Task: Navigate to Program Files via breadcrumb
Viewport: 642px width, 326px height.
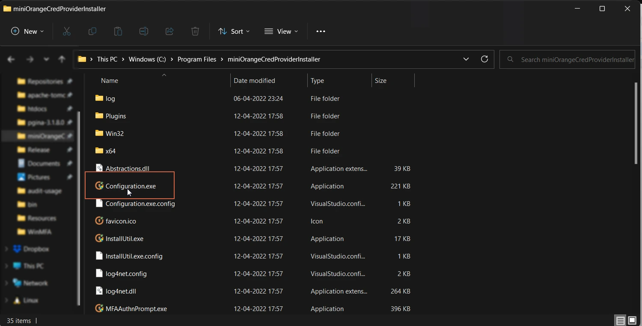Action: [196, 59]
